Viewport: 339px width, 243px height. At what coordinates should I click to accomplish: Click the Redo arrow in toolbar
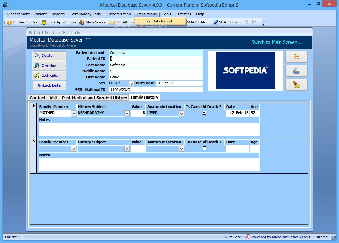254,22
